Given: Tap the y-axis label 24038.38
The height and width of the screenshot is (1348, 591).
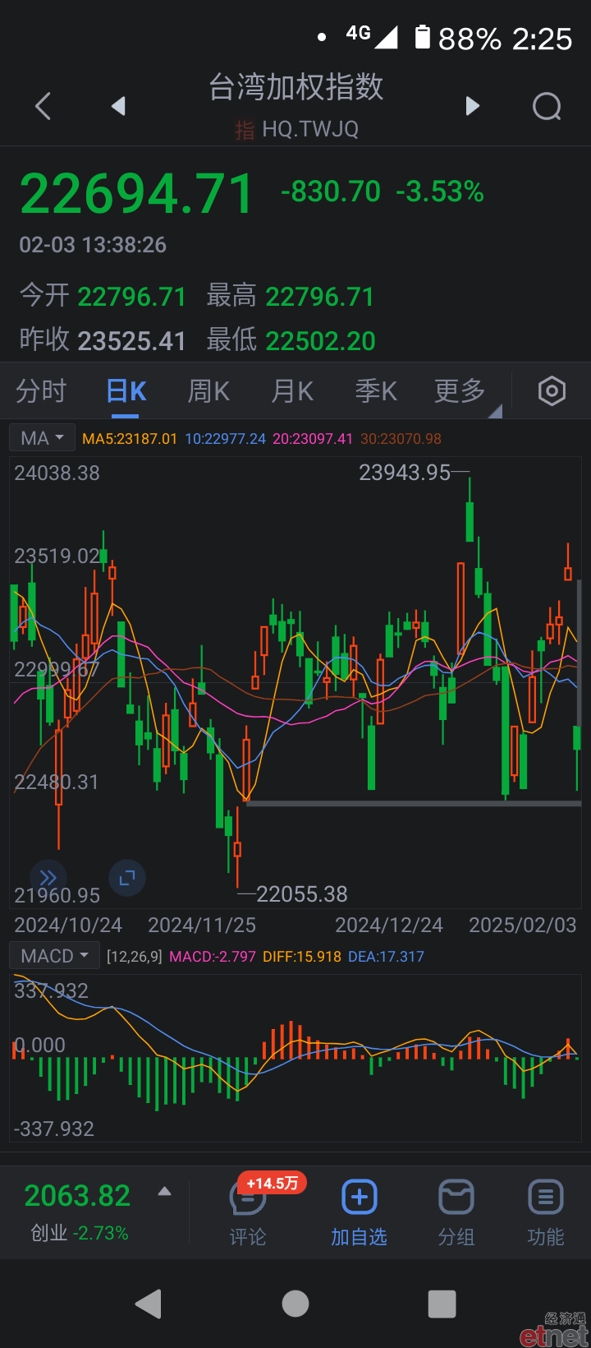Looking at the screenshot, I should pyautogui.click(x=57, y=473).
